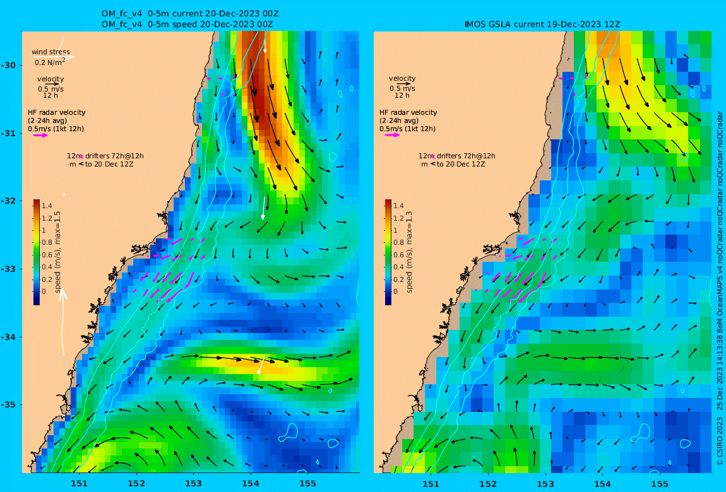Viewport: 726px width, 492px height.
Task: Click the 1.2 tick on IMOS GSLA colorbar
Action: coord(398,218)
